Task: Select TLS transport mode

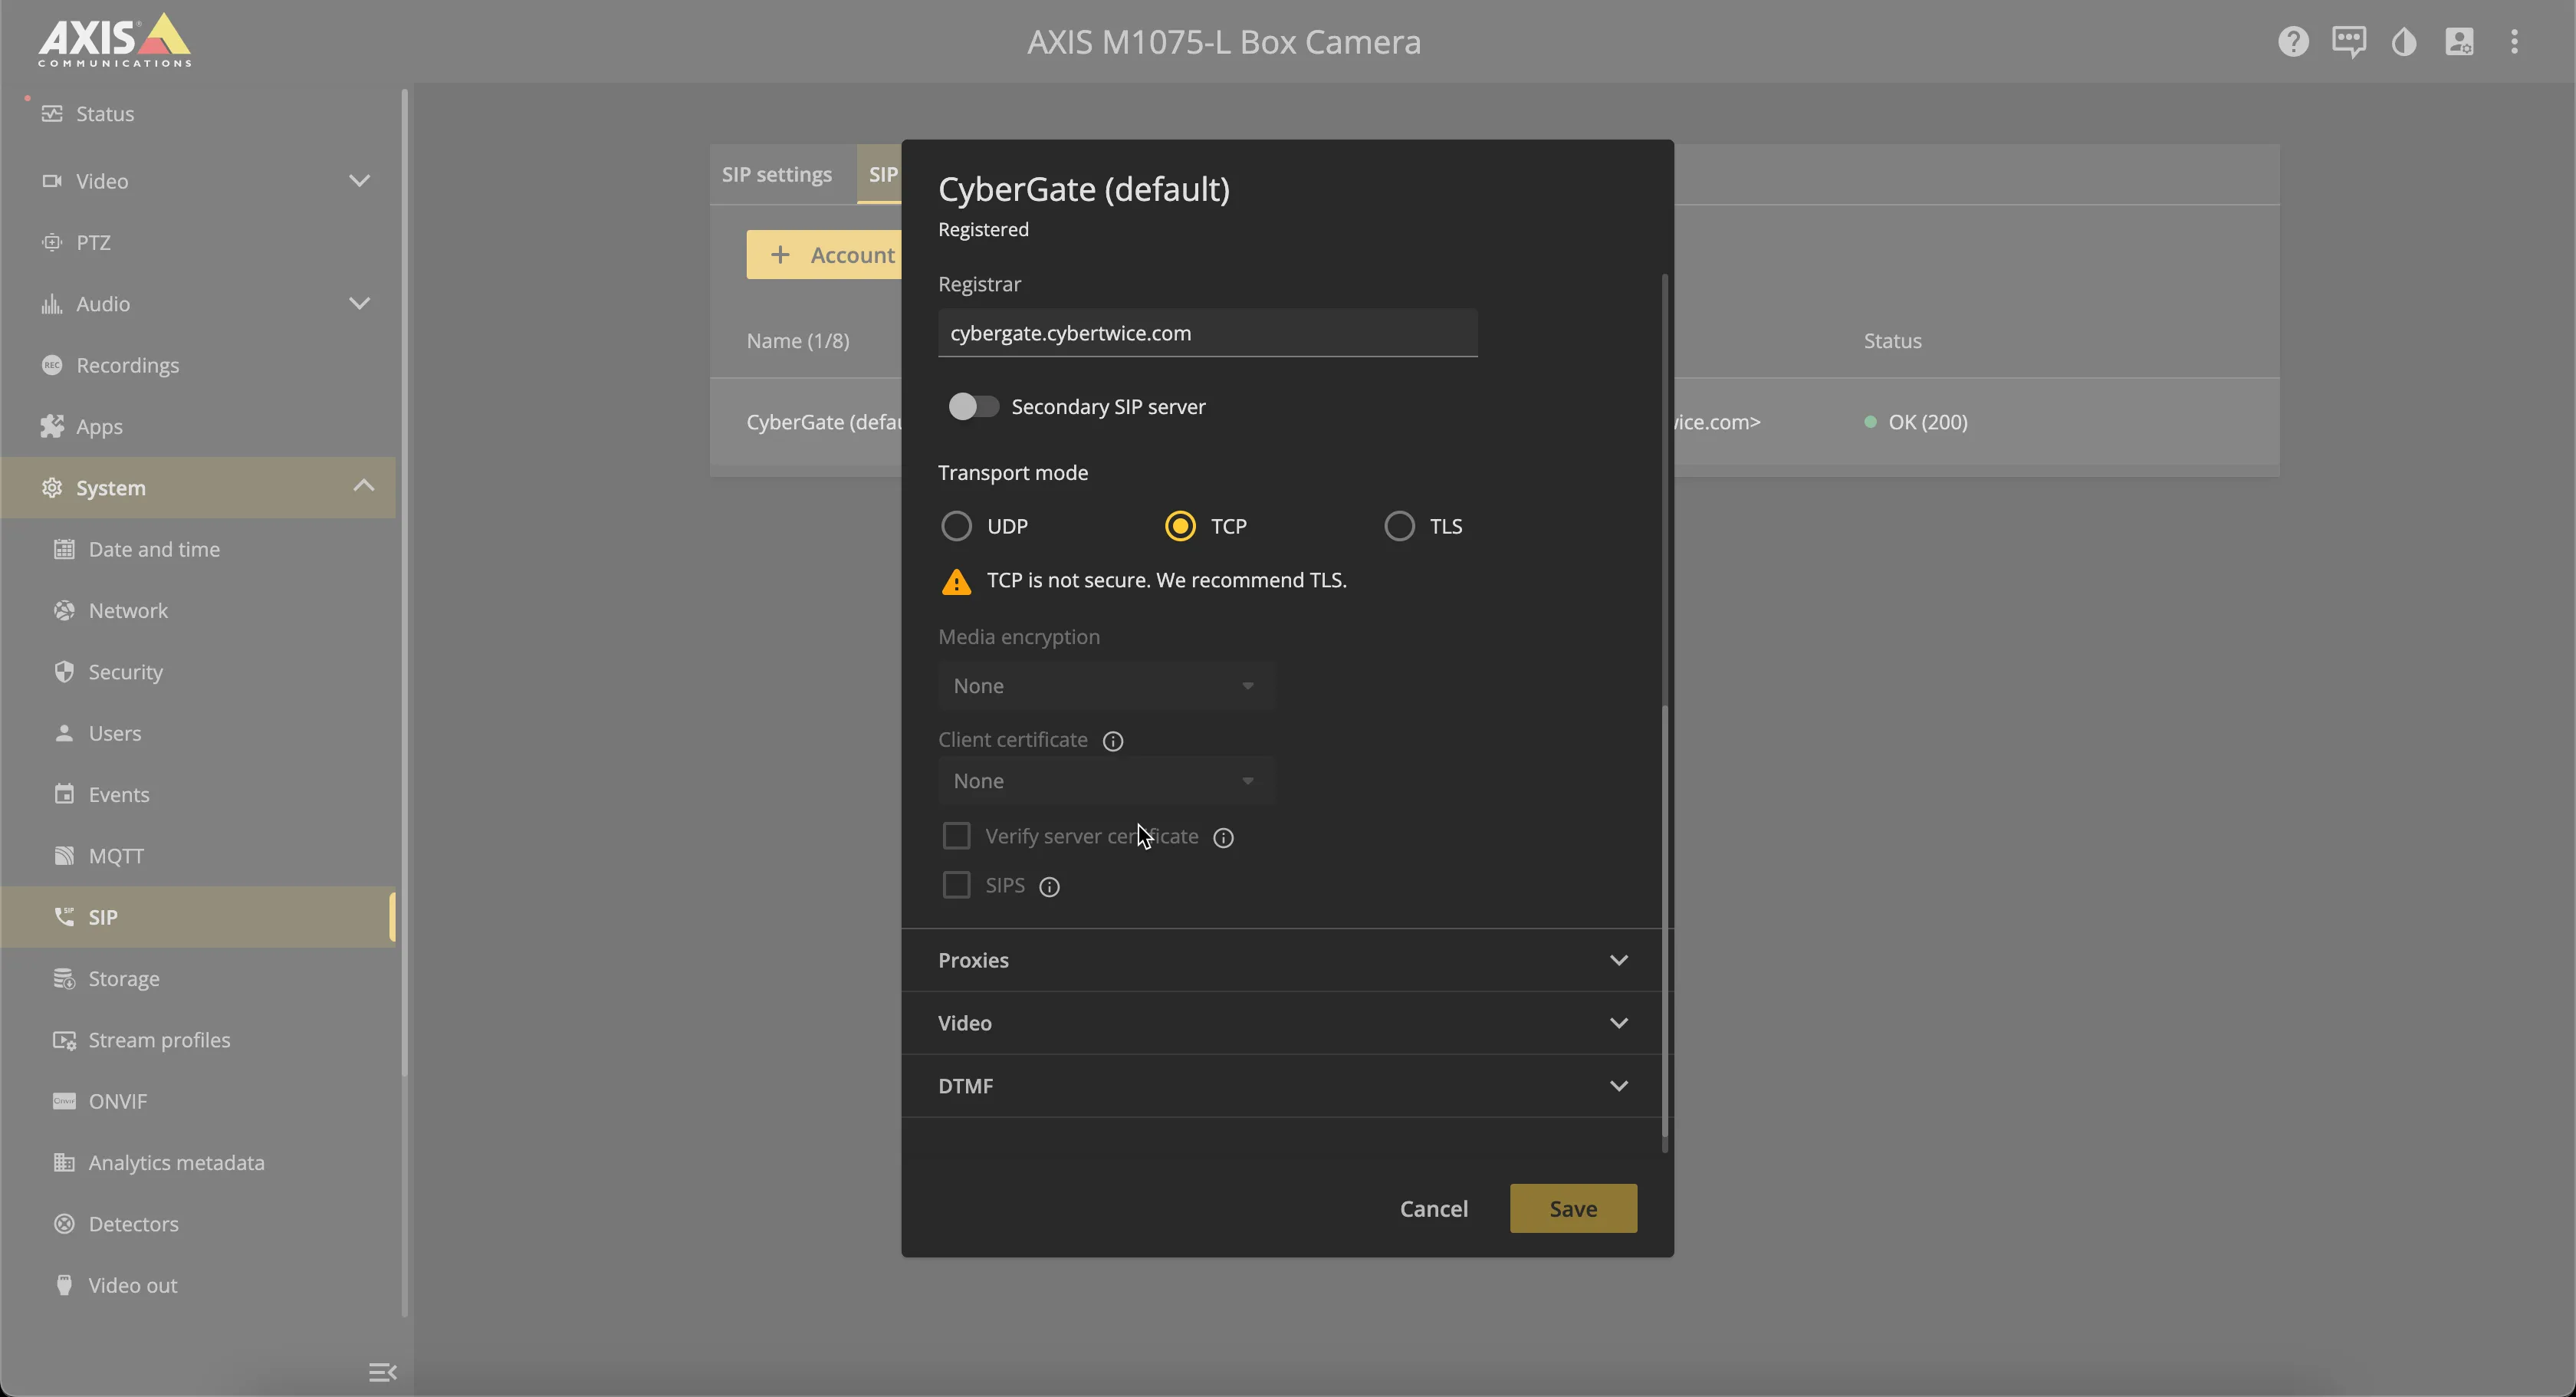Action: 1399,526
